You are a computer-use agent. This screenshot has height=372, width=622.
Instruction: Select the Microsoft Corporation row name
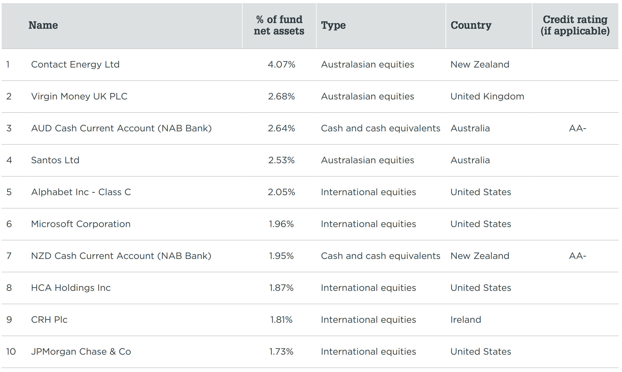click(x=81, y=224)
